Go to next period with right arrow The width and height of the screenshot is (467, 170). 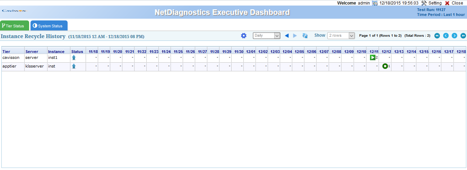pyautogui.click(x=295, y=36)
